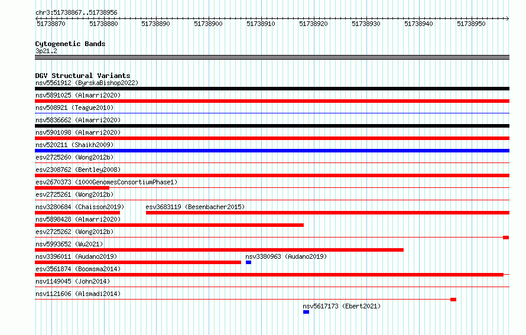Click ruler position 51738870
The height and width of the screenshot is (335, 526).
(51, 24)
